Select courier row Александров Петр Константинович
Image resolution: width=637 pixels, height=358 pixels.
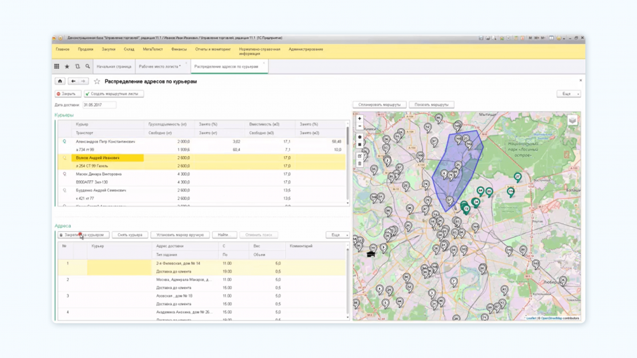[x=105, y=141]
